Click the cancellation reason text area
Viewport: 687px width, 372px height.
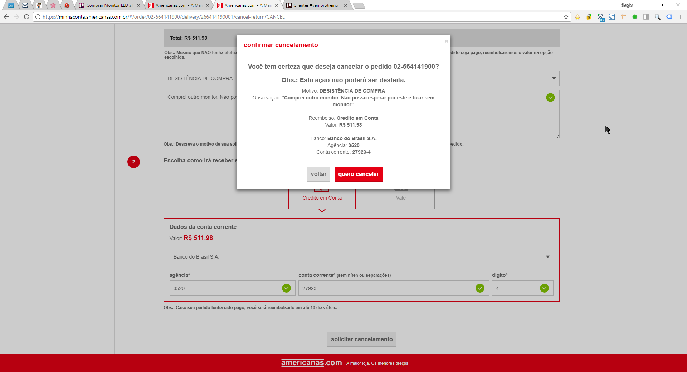(361, 114)
